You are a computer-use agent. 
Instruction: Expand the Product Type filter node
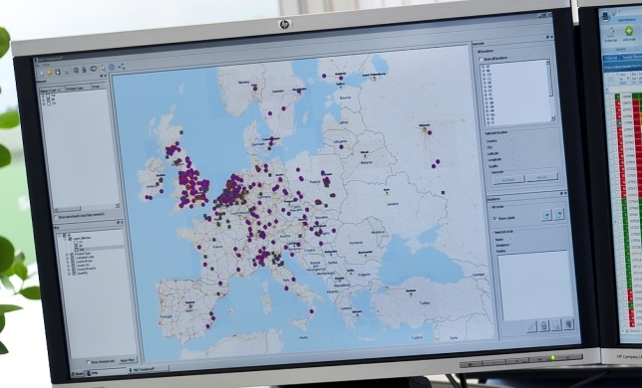[67, 255]
